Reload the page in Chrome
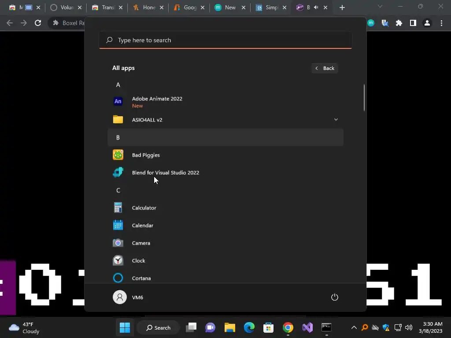Viewport: 451px width, 338px height. pos(38,23)
